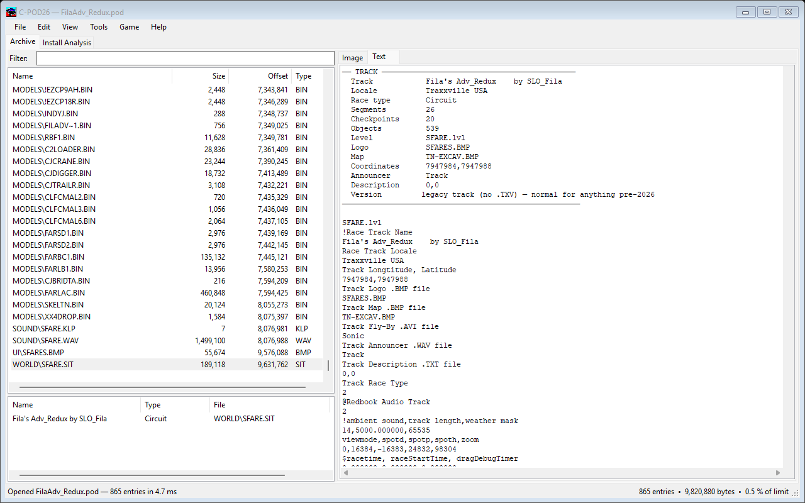Open the Tools menu
Screen dimensions: 805x503
pyautogui.click(x=99, y=27)
